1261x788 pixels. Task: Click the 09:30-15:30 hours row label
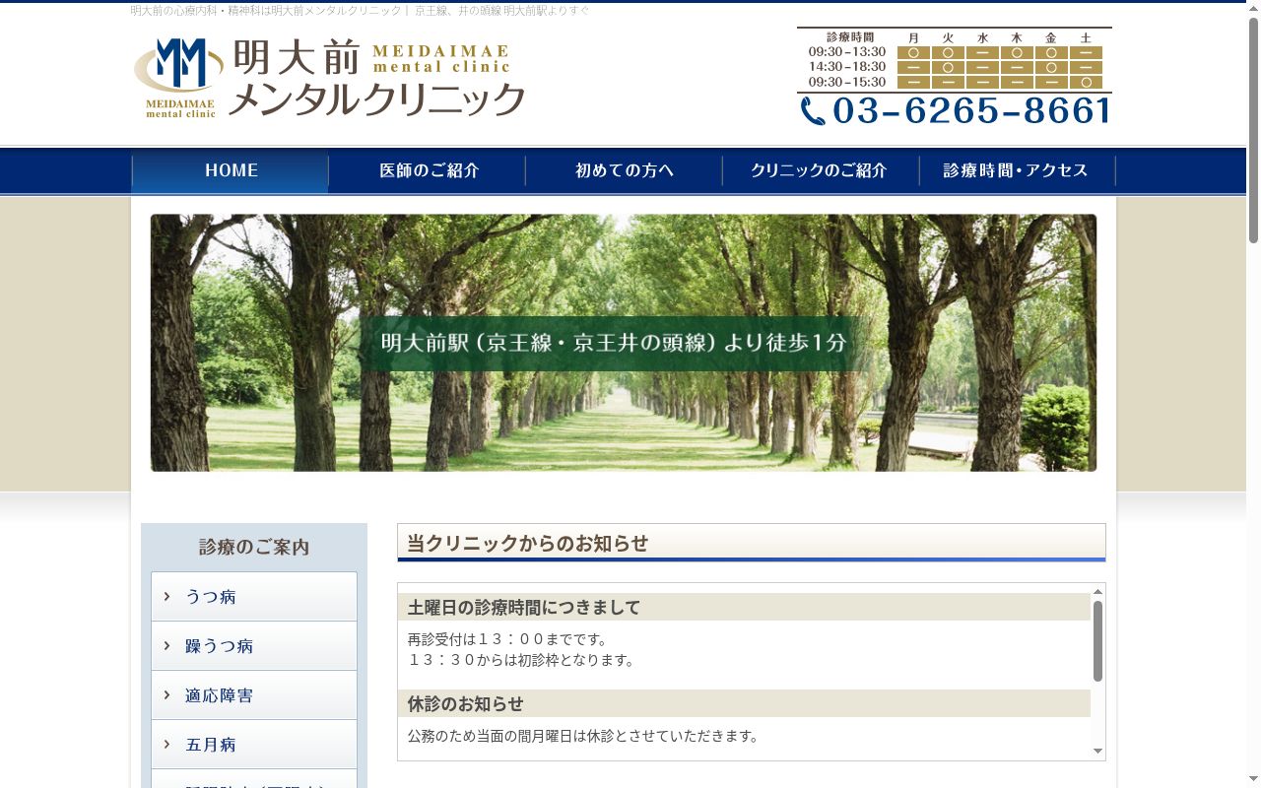(847, 82)
